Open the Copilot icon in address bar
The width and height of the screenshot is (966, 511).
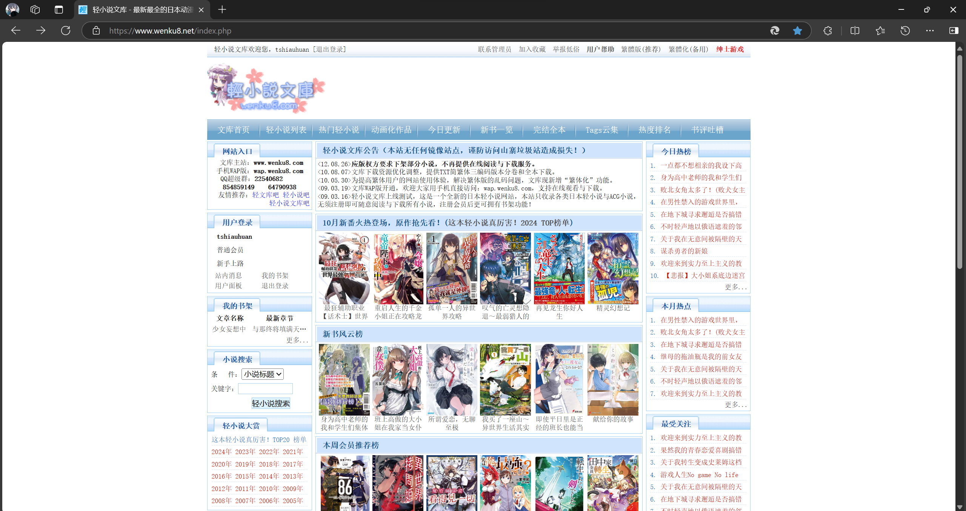(775, 31)
